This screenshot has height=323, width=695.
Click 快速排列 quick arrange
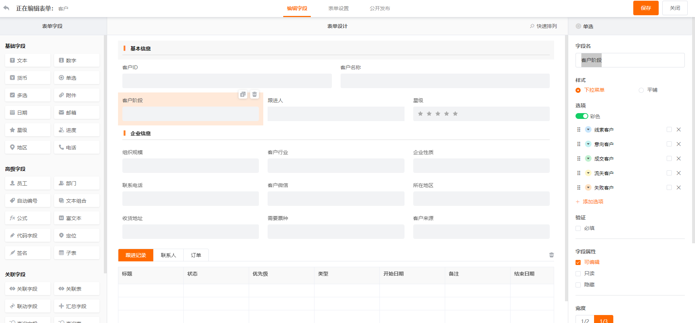pyautogui.click(x=543, y=26)
